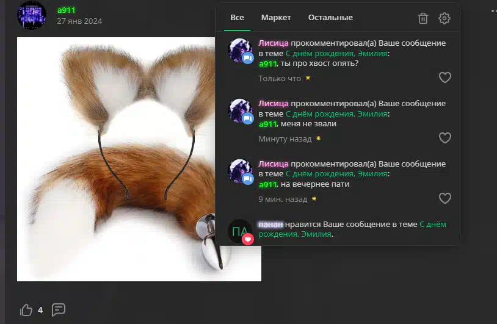Like the 'на вечернее пати' notification

[444, 198]
